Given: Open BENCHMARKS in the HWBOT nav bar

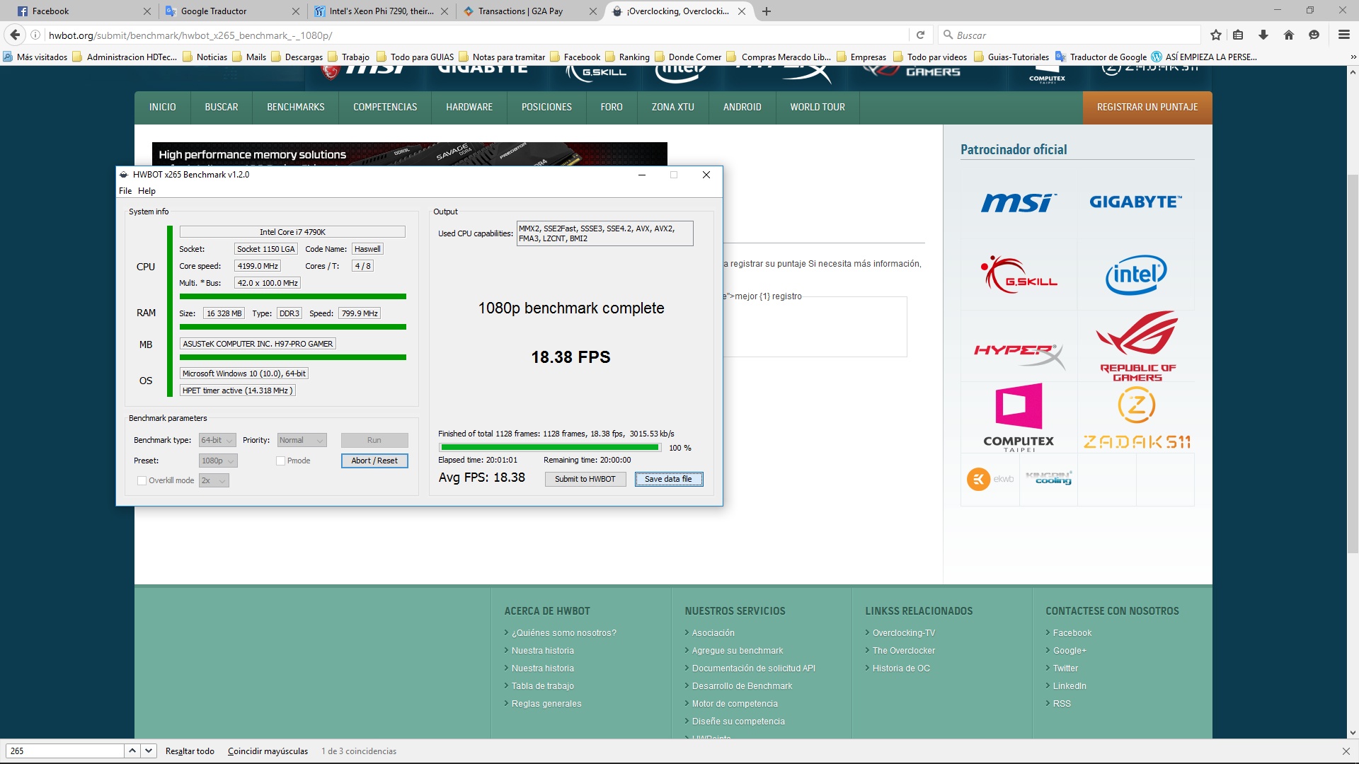Looking at the screenshot, I should click(x=296, y=108).
